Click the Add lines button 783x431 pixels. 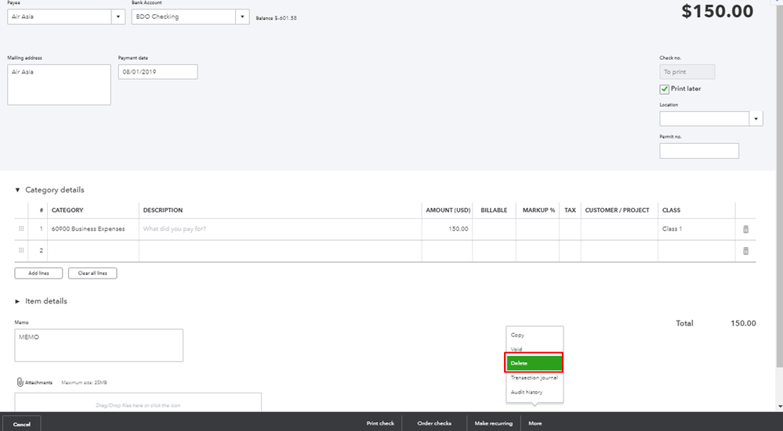(x=38, y=273)
